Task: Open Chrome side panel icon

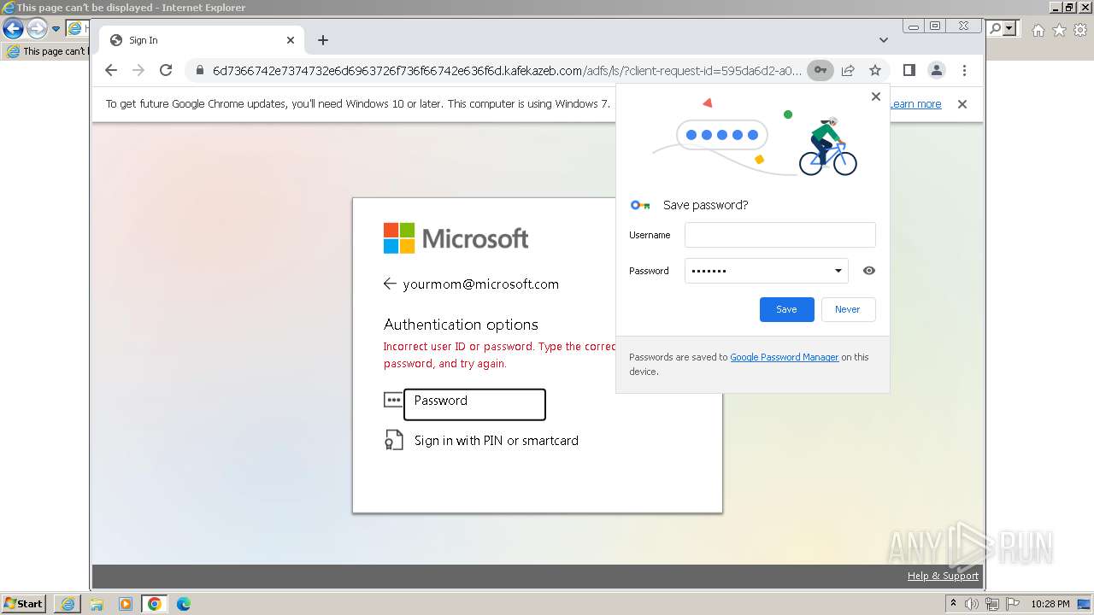Action: coord(909,70)
